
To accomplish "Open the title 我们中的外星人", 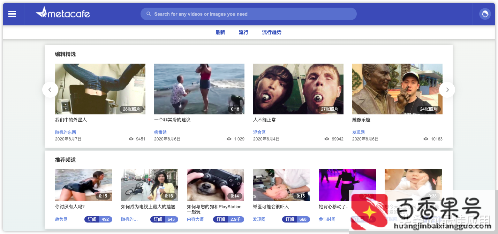I will 71,120.
